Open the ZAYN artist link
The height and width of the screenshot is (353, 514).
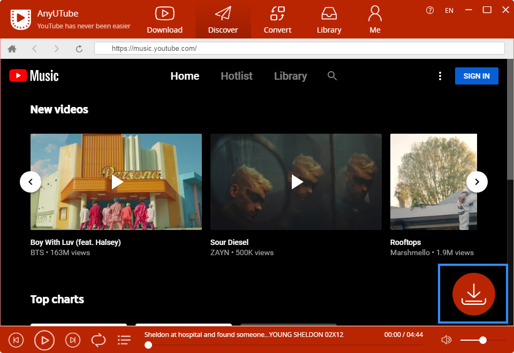pos(220,252)
